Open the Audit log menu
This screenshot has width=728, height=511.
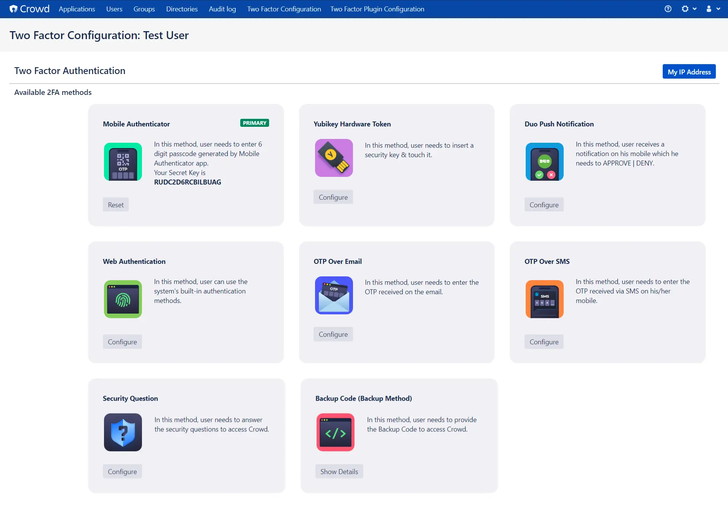(x=222, y=9)
